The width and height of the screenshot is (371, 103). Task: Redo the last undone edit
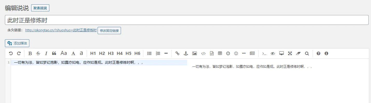click(x=19, y=53)
